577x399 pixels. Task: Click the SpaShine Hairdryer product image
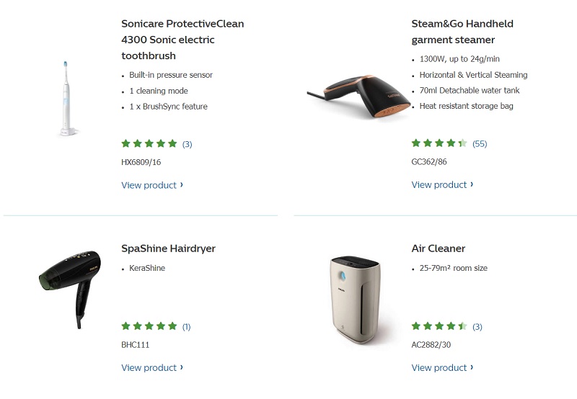click(x=70, y=287)
